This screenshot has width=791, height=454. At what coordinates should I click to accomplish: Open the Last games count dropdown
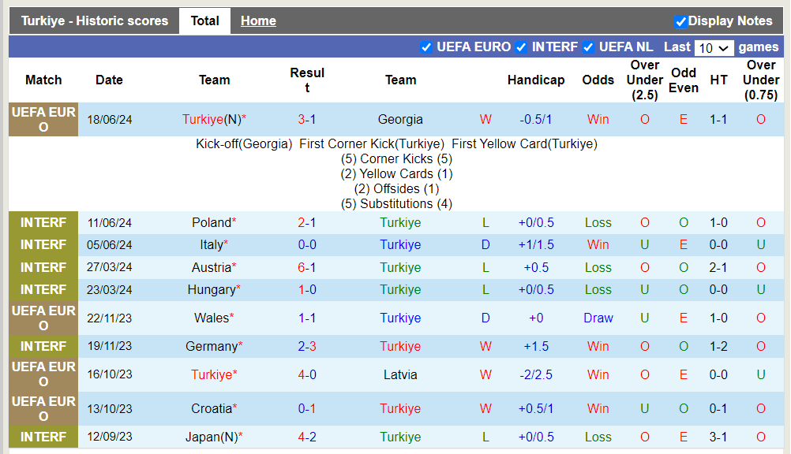[x=714, y=48]
